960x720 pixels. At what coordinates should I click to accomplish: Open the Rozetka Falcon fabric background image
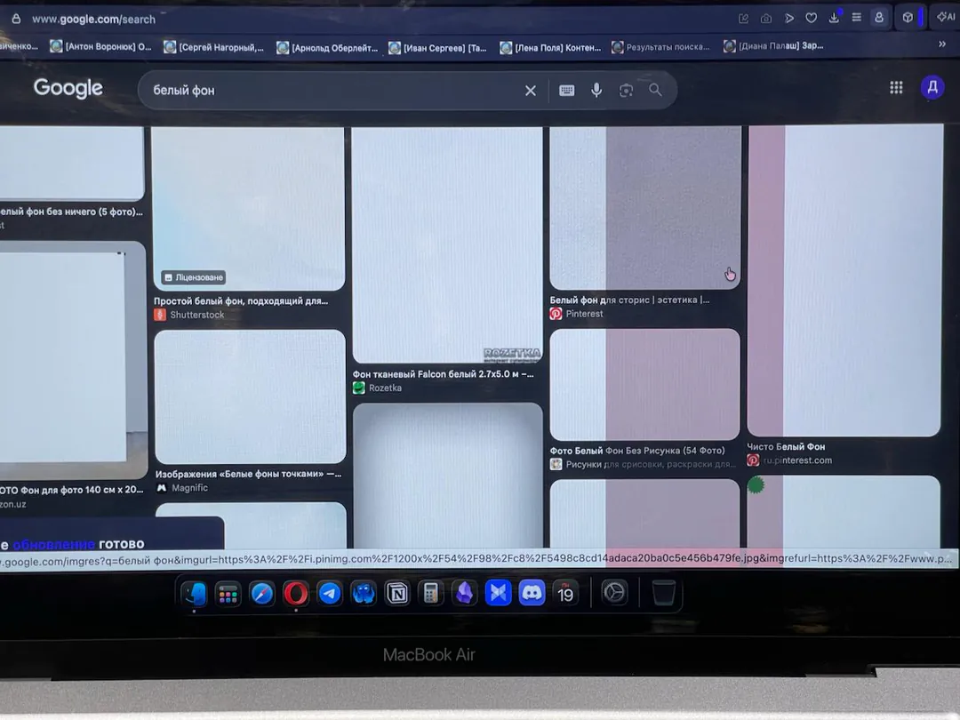click(447, 245)
